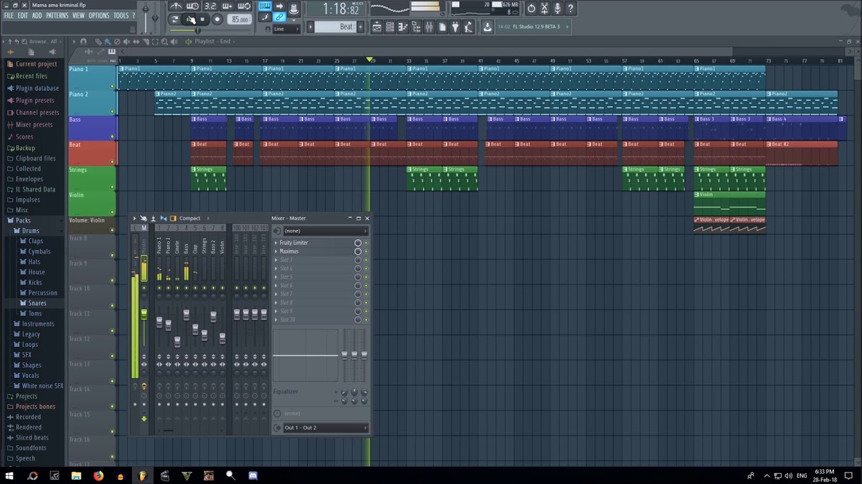Click the Record button

point(218,19)
